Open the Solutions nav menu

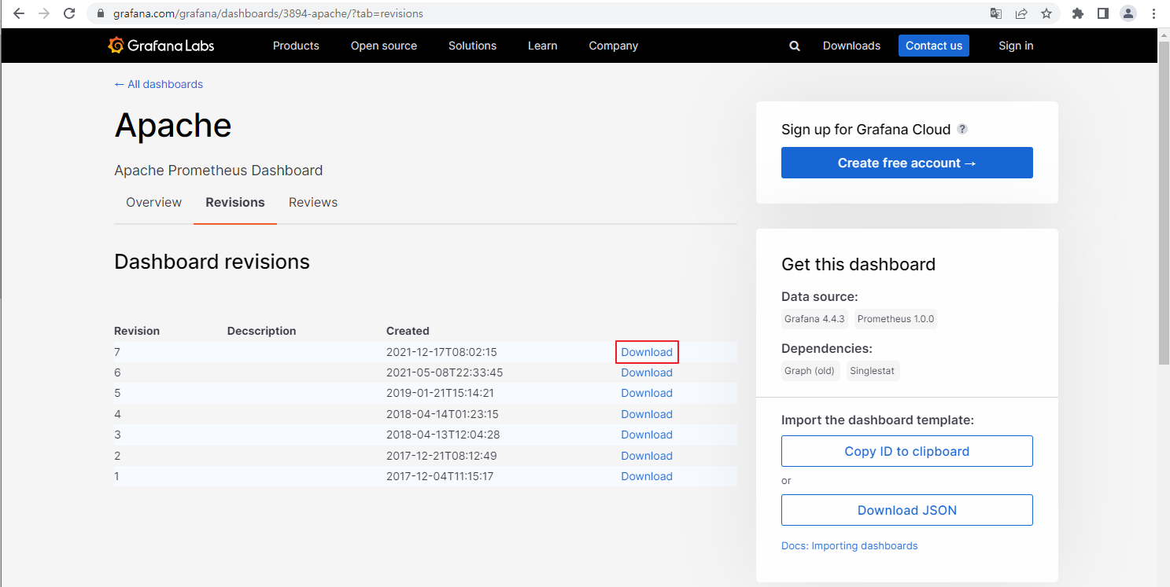pos(472,46)
